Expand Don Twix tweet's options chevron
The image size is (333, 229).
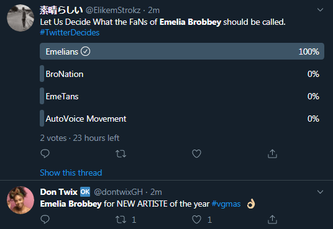320,192
